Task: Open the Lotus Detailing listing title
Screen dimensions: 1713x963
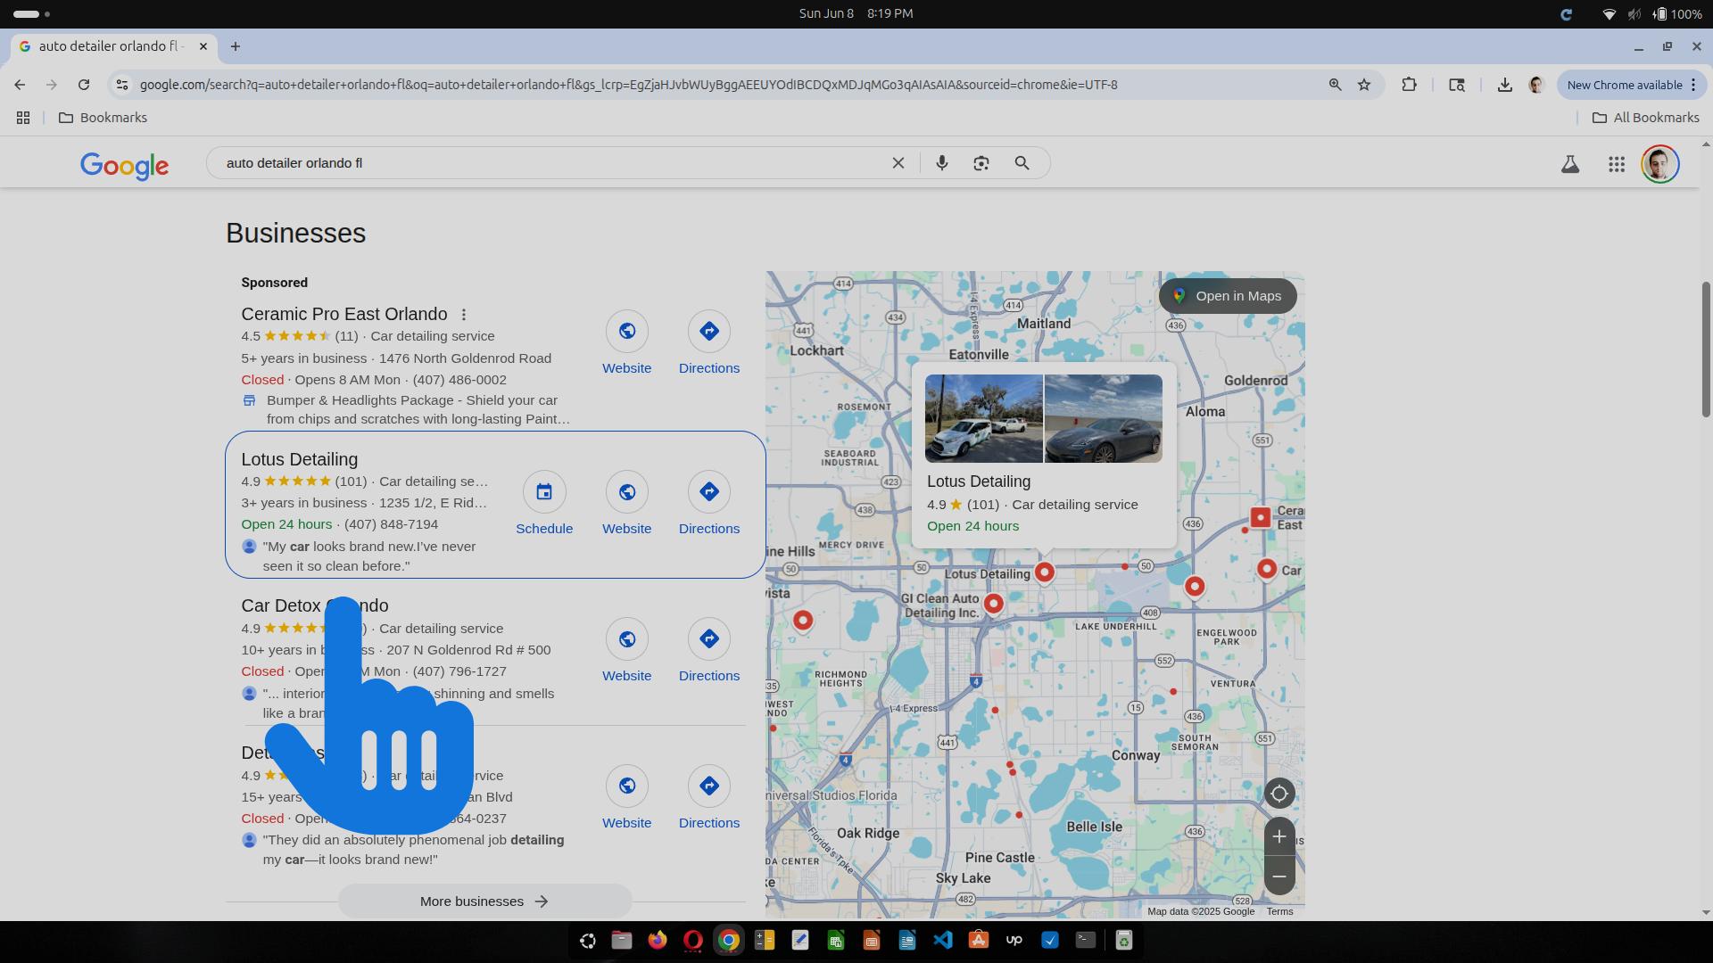Action: [299, 459]
